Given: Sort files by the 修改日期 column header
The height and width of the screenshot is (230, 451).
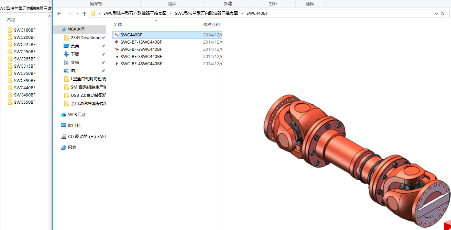Looking at the screenshot, I should click(x=211, y=25).
